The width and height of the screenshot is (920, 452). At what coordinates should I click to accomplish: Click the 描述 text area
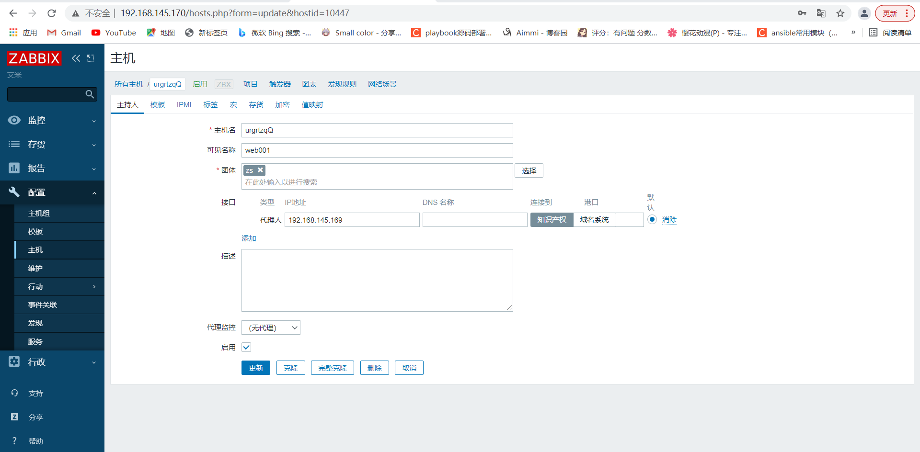point(377,280)
